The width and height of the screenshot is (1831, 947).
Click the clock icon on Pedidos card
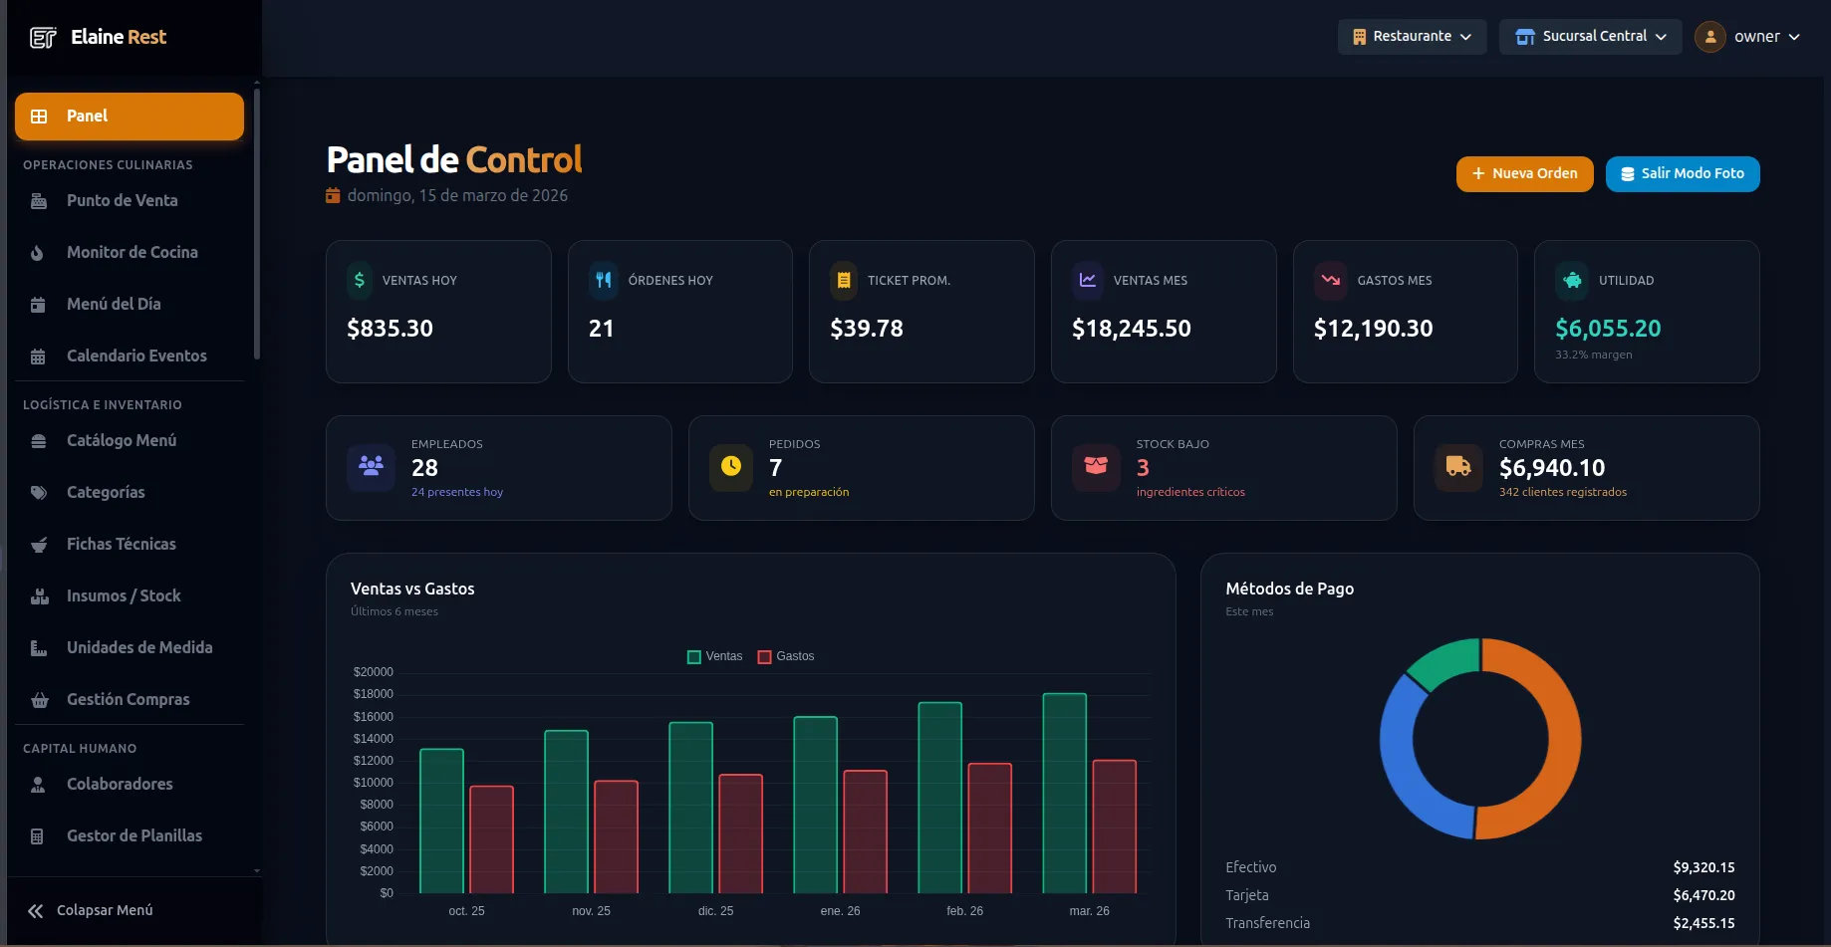731,466
